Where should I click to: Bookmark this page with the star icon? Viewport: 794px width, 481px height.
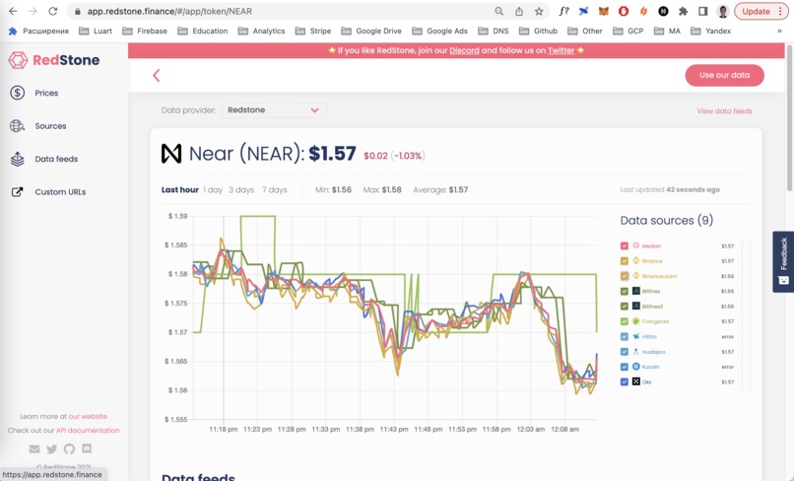(539, 11)
